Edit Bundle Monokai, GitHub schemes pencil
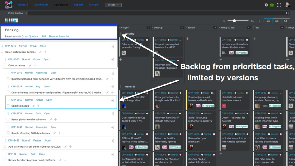 (54, 133)
